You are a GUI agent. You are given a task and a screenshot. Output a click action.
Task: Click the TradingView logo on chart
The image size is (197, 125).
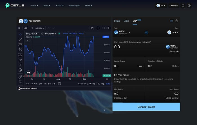pos(28,73)
